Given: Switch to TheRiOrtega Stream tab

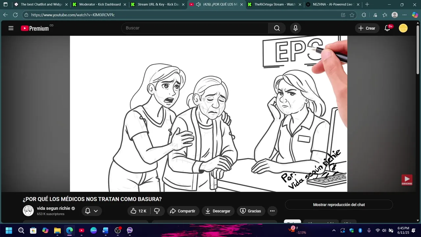Looking at the screenshot, I should [274, 4].
